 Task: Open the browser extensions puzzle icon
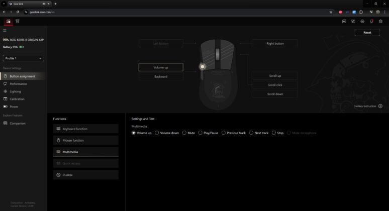[361, 12]
